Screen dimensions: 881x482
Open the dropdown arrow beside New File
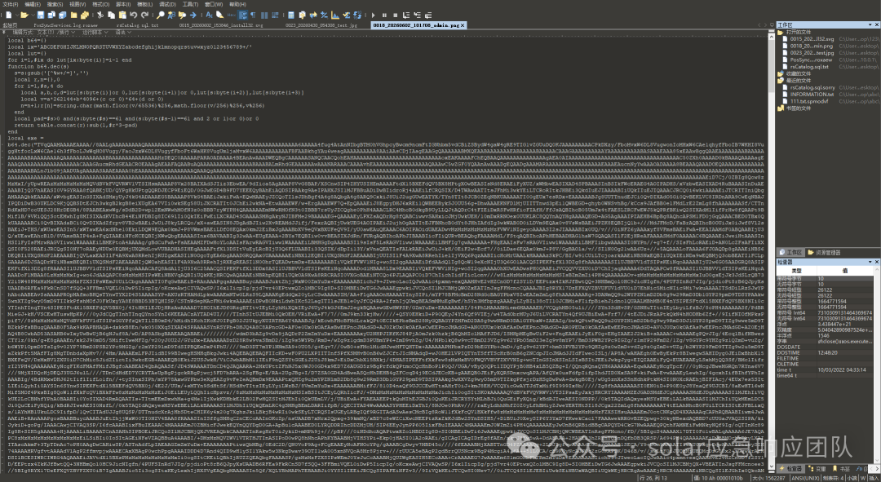(x=17, y=15)
